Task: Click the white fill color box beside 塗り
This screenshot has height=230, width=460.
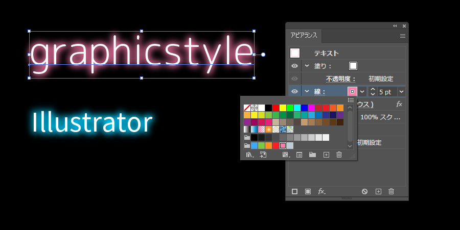Action: click(x=353, y=66)
